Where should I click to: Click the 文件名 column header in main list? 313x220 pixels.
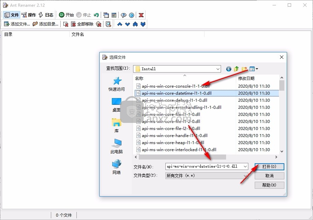coord(137,34)
